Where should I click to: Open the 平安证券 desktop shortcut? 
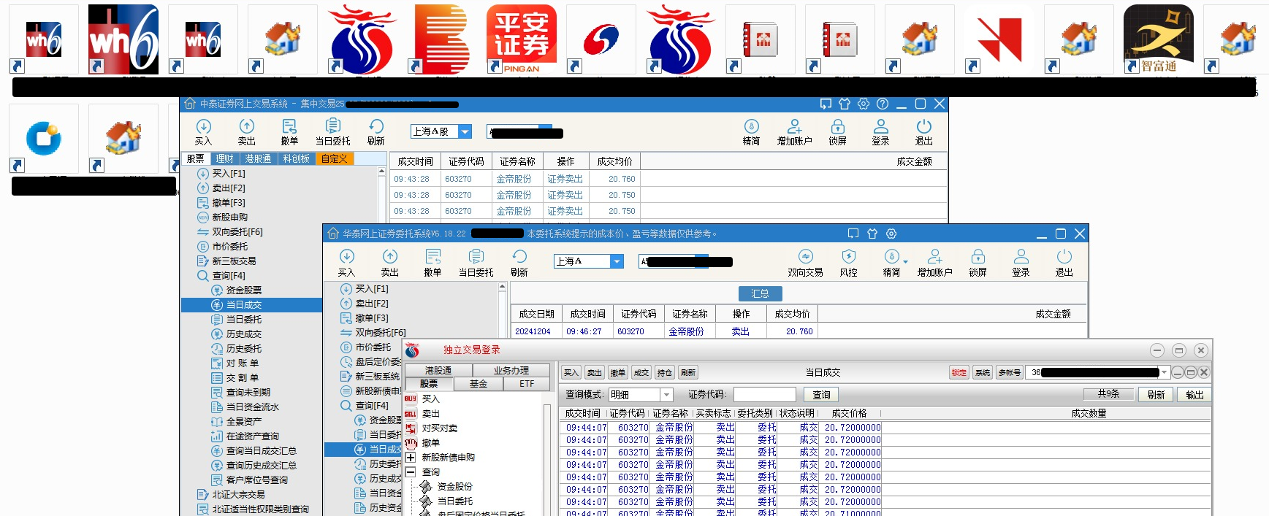click(522, 39)
